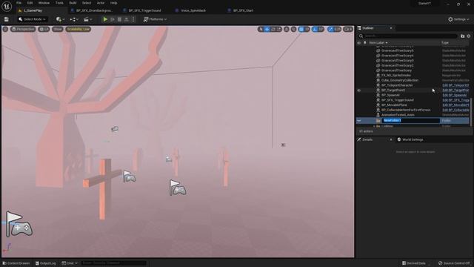Open the Output Log
Screen dimensions: 474x267
46,263
